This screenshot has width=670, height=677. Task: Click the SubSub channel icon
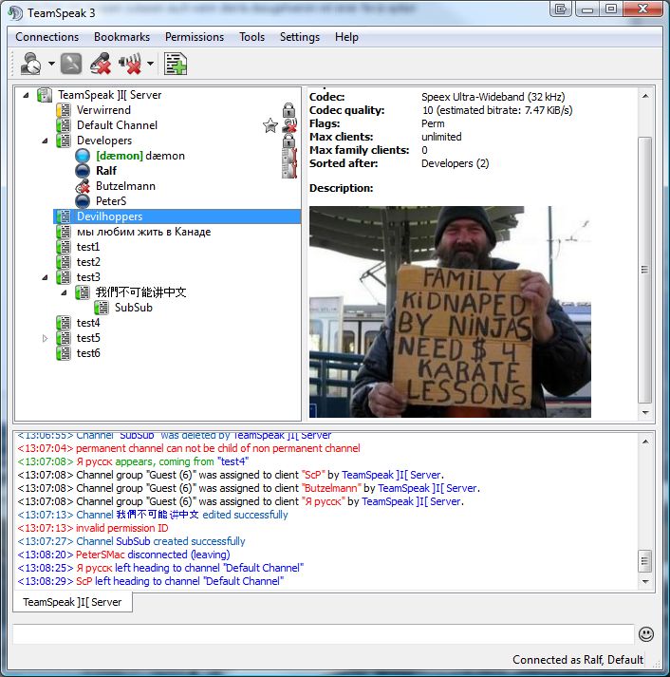[102, 308]
